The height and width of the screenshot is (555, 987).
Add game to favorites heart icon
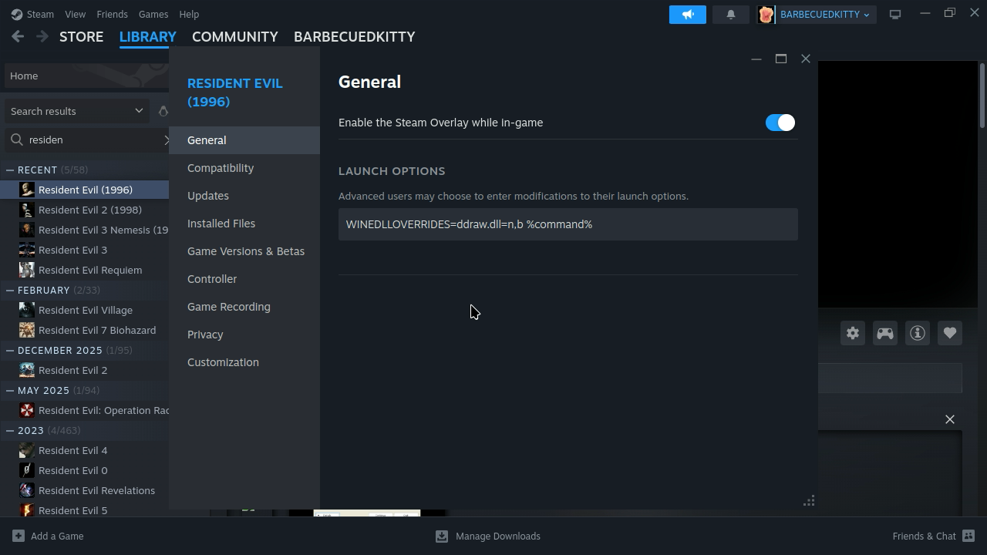click(949, 333)
